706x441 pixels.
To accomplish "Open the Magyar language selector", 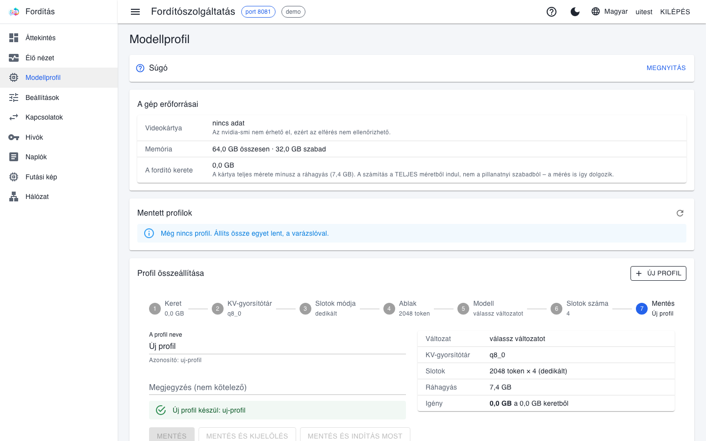I will click(609, 12).
